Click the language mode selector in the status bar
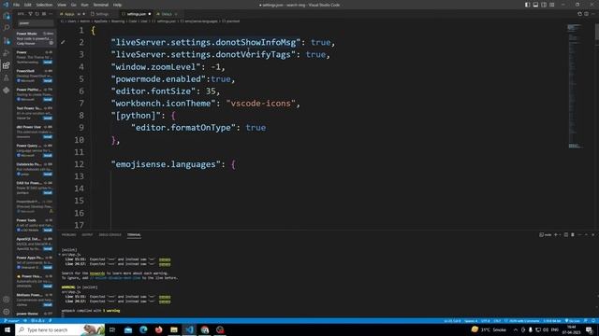The image size is (599, 336). pyautogui.click(x=523, y=321)
